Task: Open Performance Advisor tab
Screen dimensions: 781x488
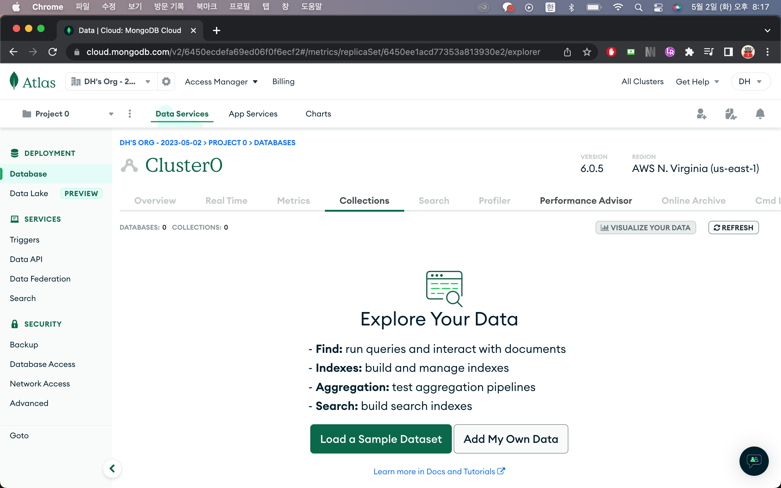Action: [x=586, y=200]
